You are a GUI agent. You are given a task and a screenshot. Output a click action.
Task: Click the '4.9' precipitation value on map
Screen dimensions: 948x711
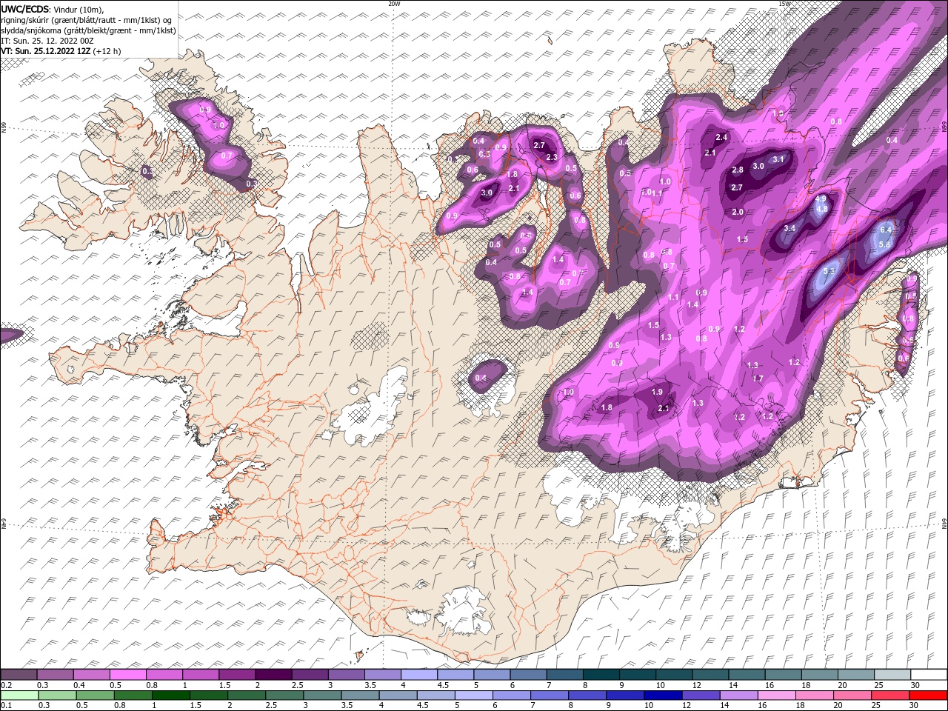point(821,198)
